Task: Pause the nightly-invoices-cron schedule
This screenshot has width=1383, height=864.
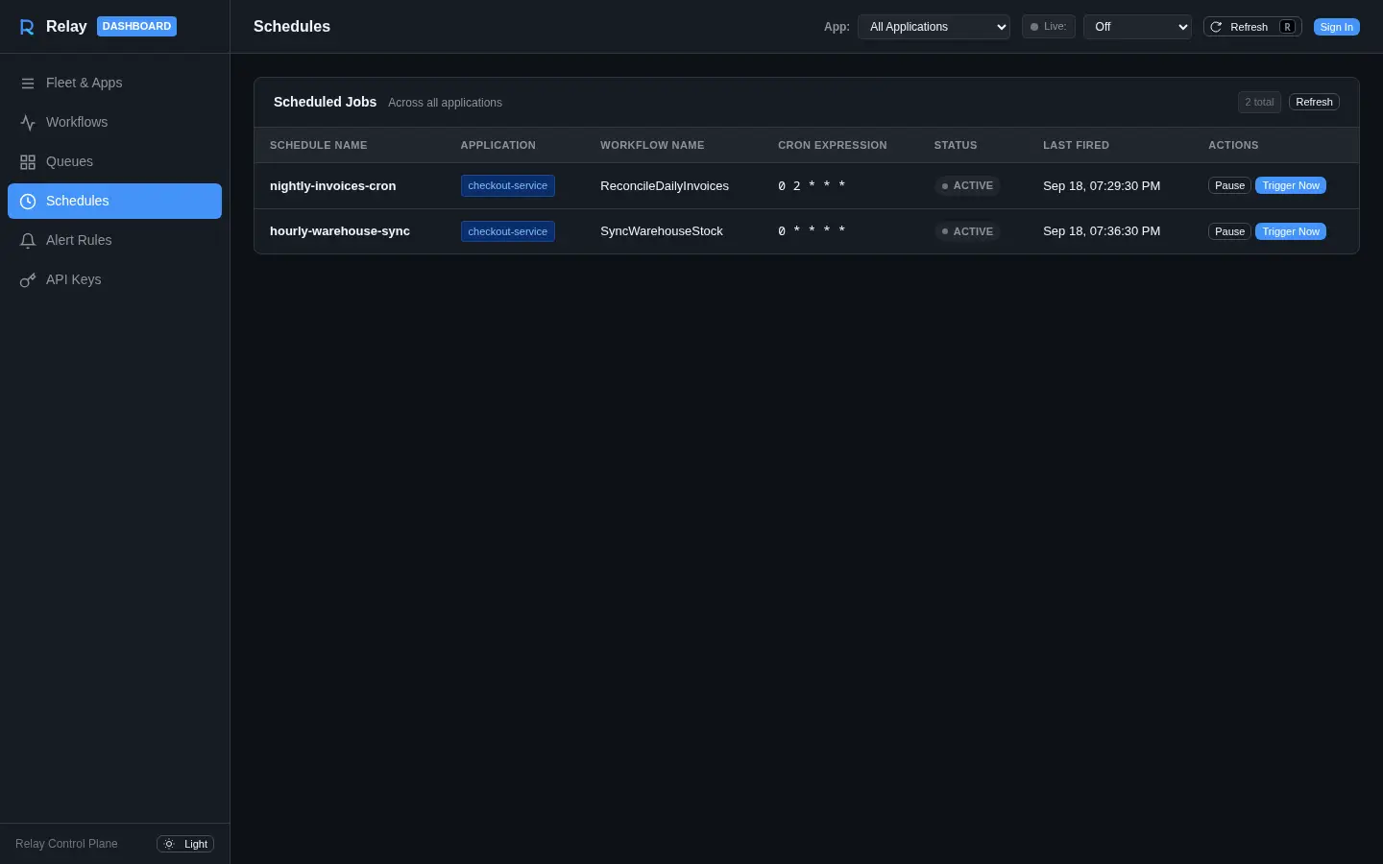Action: pos(1229,185)
